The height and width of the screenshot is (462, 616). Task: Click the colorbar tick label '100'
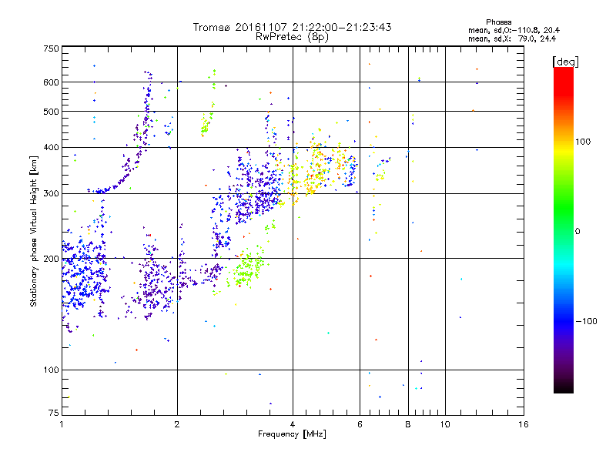(x=583, y=142)
